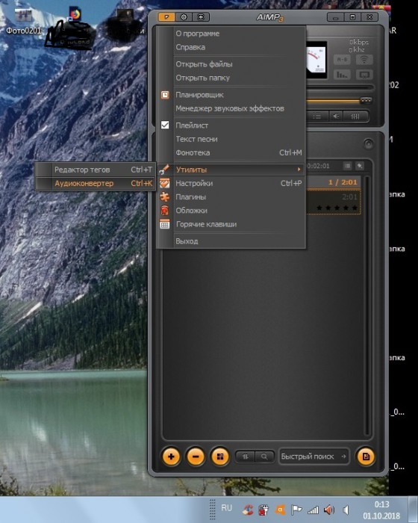Click the orange volume slider handle

coord(366,100)
